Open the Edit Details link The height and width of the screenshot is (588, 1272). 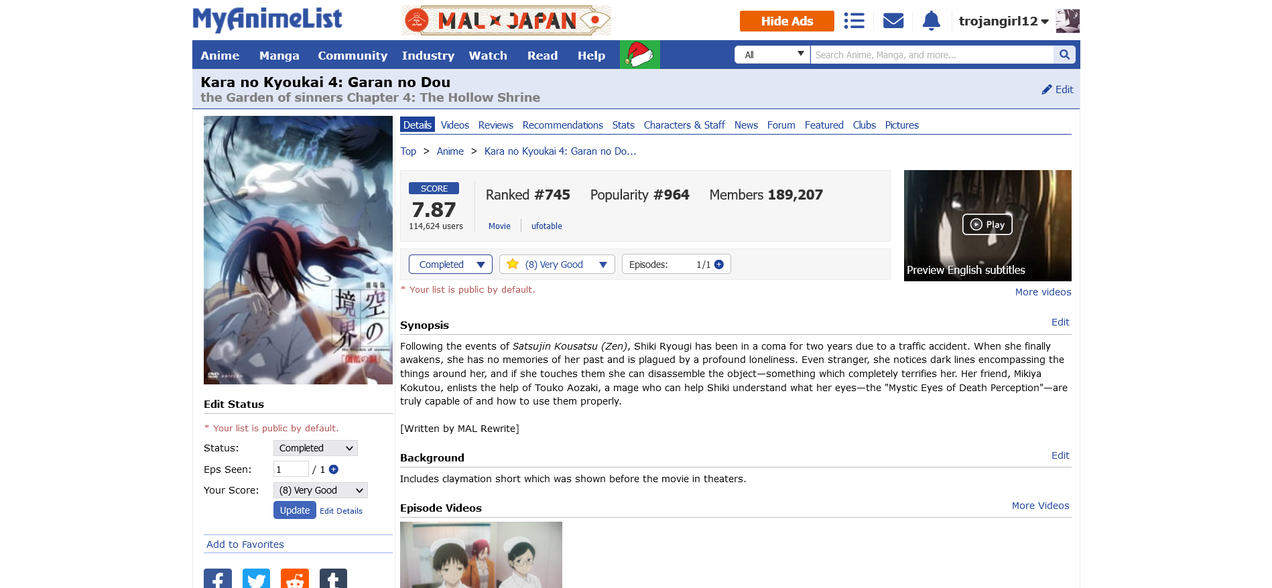[341, 511]
